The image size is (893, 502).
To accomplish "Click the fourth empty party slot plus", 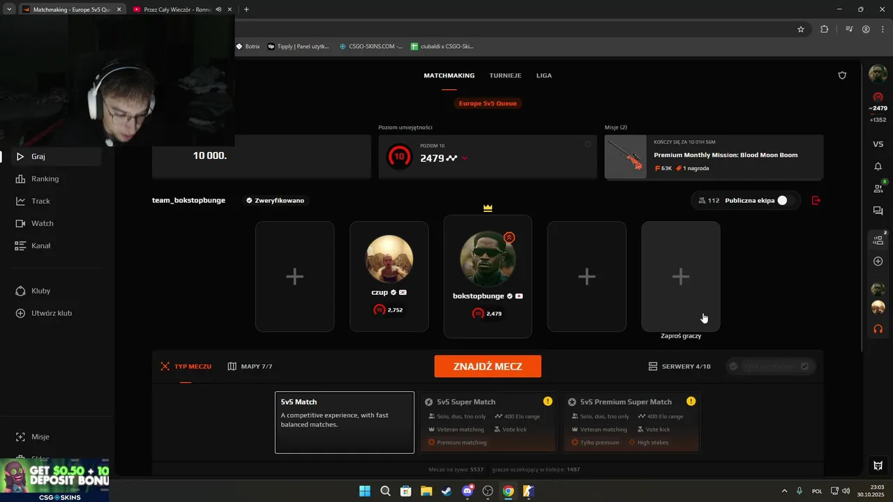I will click(x=587, y=277).
